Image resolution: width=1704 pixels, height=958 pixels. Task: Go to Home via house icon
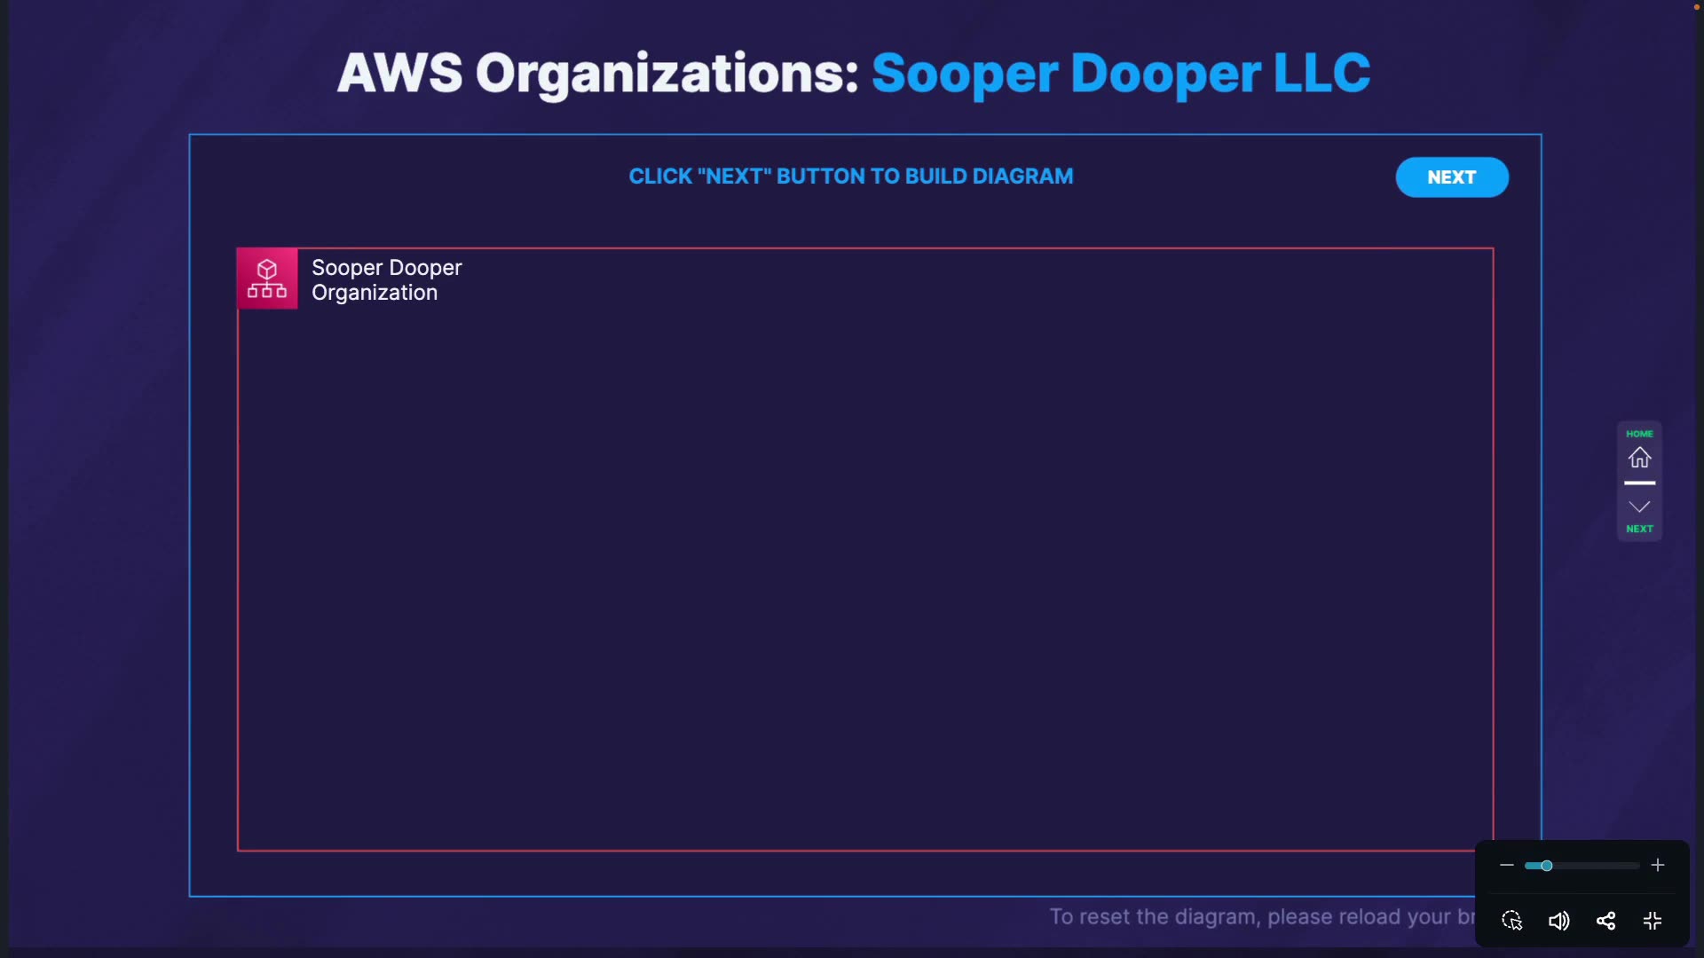tap(1639, 458)
